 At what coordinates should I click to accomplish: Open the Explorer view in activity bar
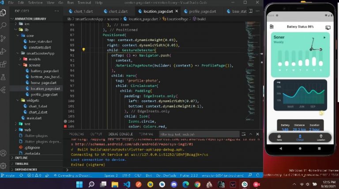tap(3, 12)
